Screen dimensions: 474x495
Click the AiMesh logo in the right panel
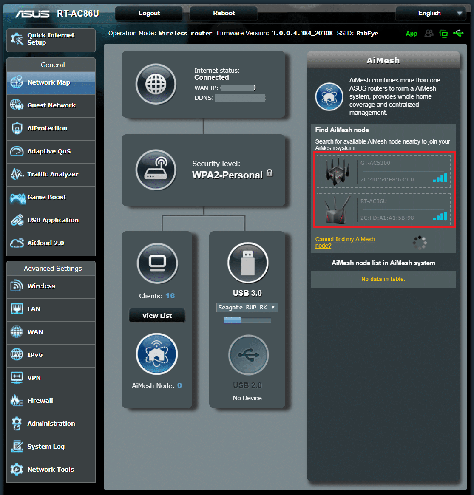tap(329, 96)
